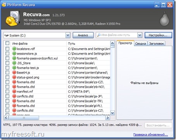The image size is (176, 140).
Task: Sort by Путь column header
Action: [88, 43]
